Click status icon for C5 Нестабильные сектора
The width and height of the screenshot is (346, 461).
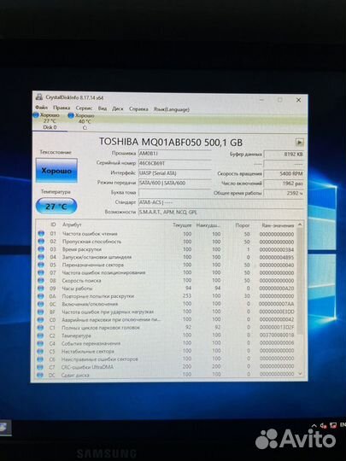(x=40, y=352)
